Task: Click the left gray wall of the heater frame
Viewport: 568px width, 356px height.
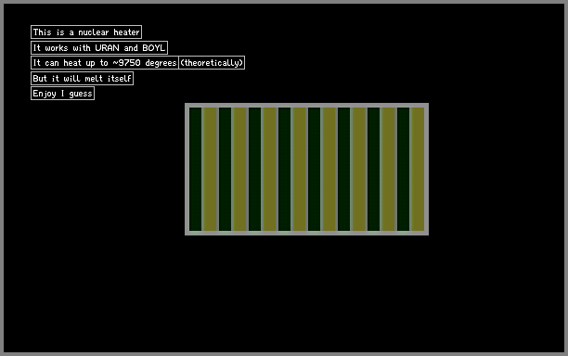Action: click(x=187, y=169)
